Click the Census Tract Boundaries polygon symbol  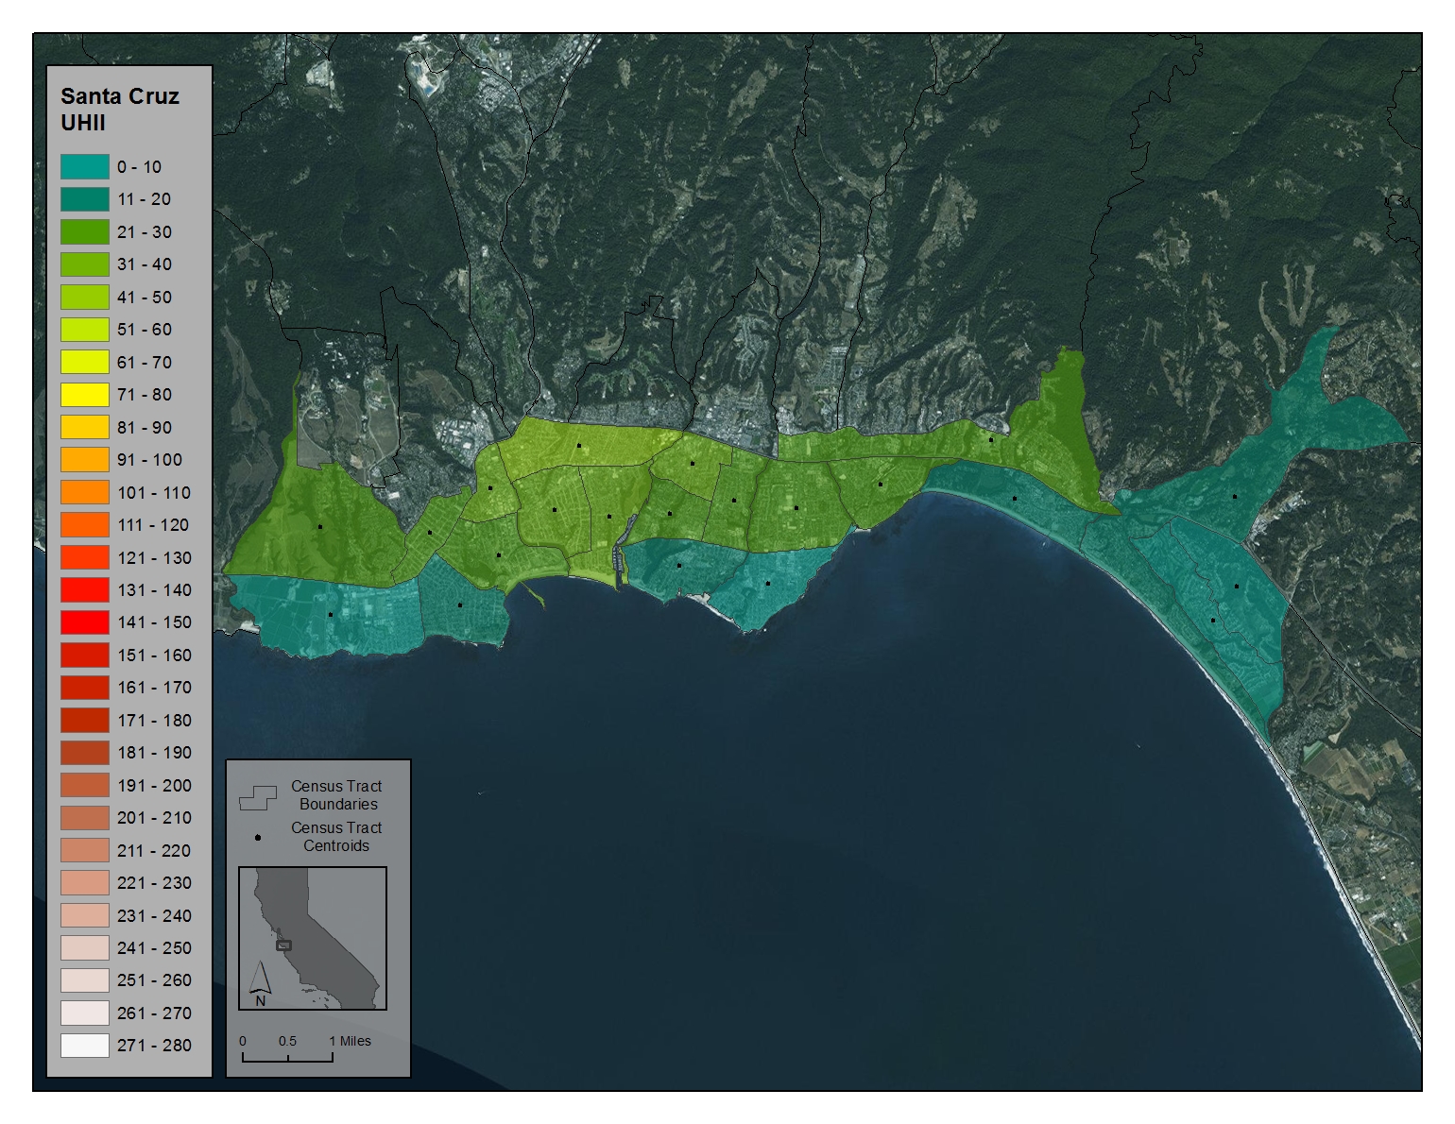click(x=258, y=797)
